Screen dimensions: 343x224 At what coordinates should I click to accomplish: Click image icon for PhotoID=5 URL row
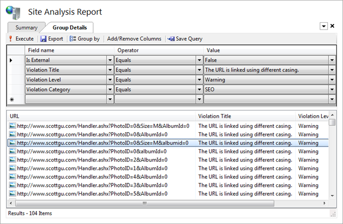(12, 194)
